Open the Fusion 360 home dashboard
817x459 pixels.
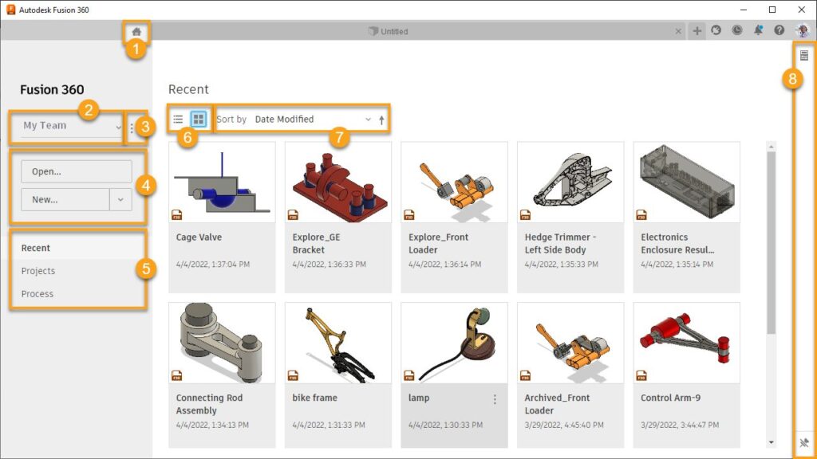tap(136, 30)
